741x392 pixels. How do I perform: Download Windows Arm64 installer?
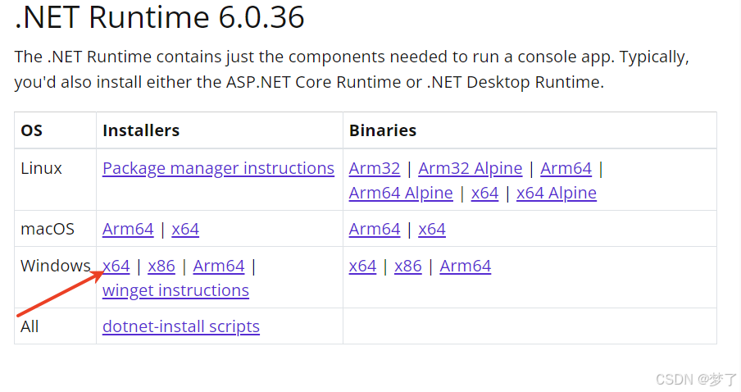[219, 267]
